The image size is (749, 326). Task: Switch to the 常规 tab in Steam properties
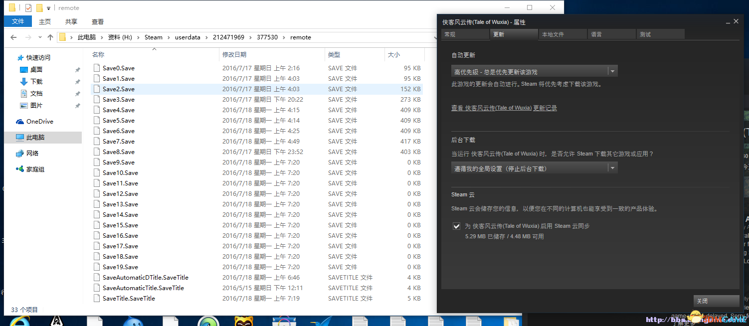click(x=465, y=34)
